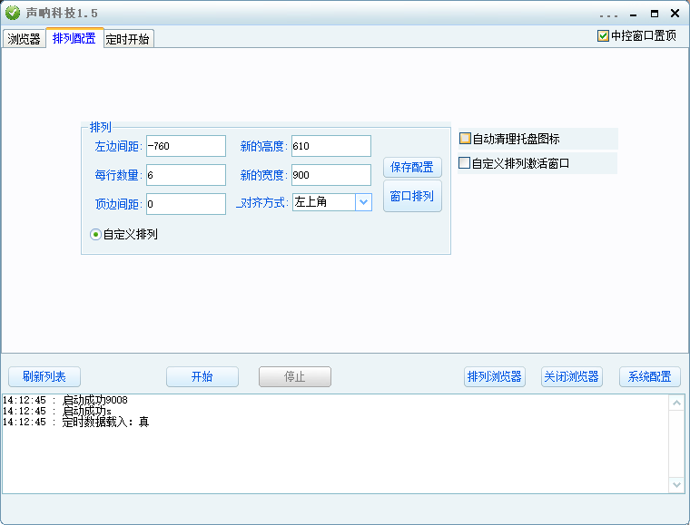Click the 对齐方式 label
Image resolution: width=690 pixels, height=525 pixels.
(262, 202)
